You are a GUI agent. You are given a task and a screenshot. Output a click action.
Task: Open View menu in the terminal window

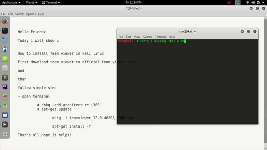point(137,37)
